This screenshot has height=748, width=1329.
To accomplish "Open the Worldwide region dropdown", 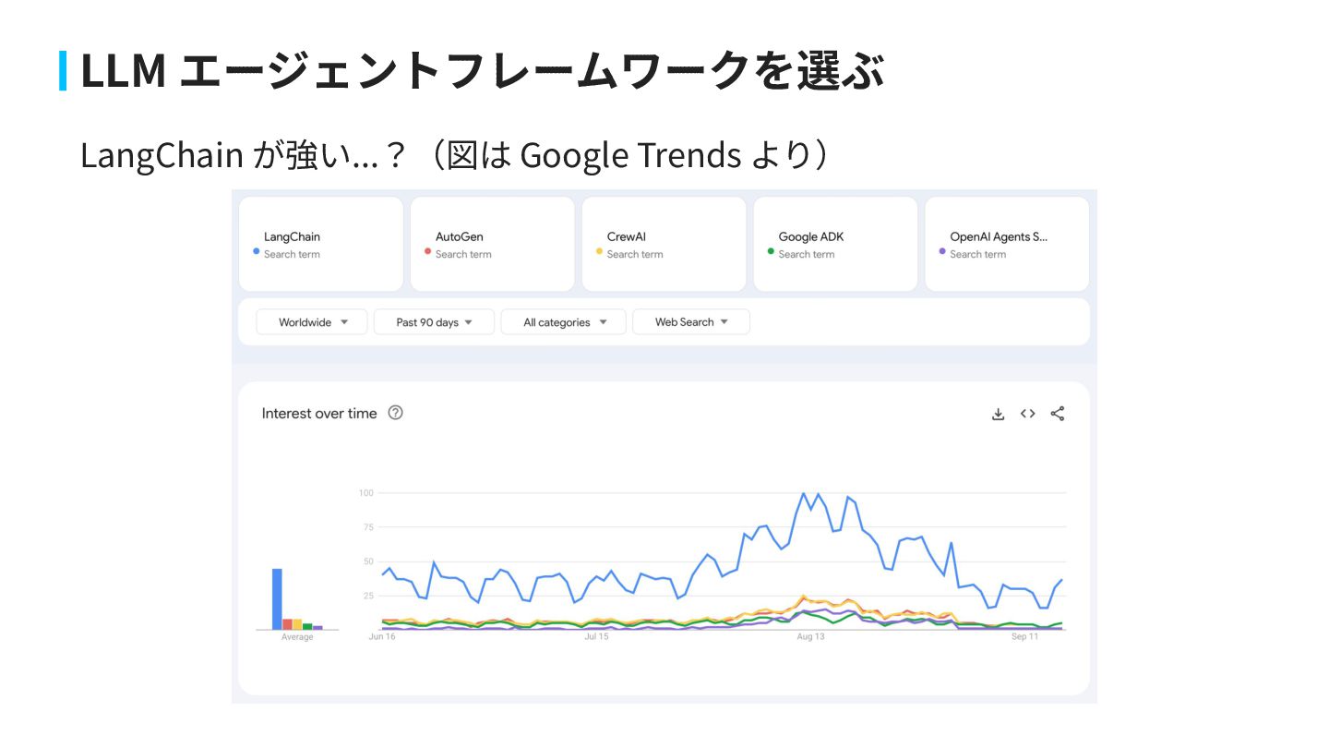I will click(x=311, y=322).
